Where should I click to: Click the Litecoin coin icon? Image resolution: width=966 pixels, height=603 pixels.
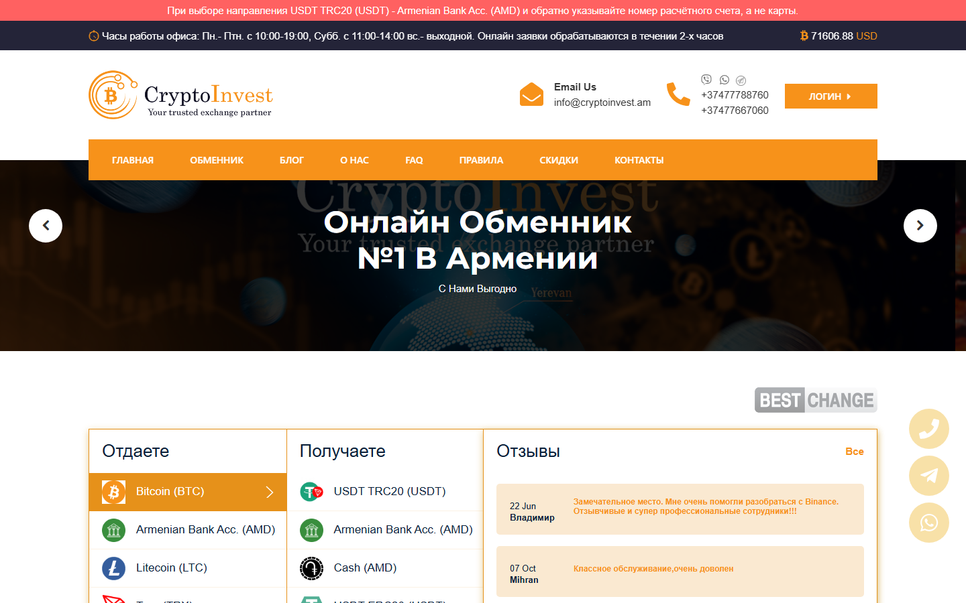[x=114, y=568]
